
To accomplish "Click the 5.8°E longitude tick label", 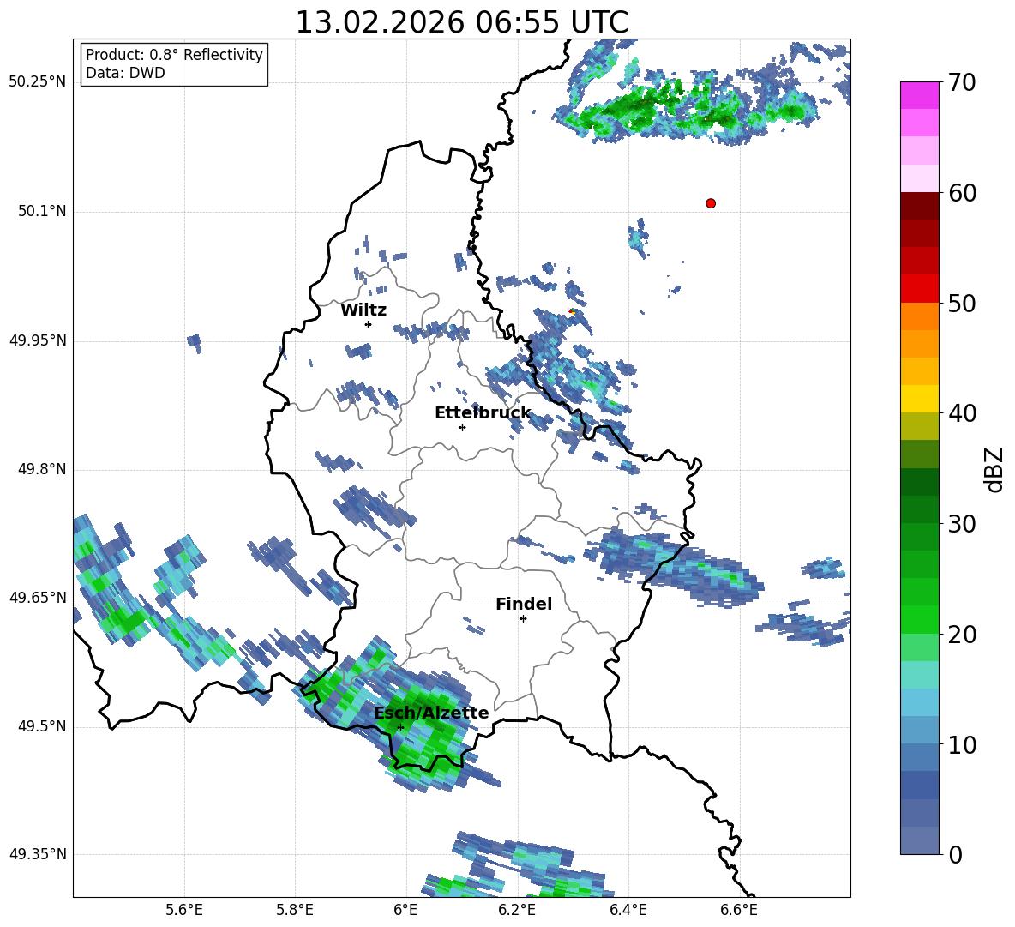I will pyautogui.click(x=295, y=911).
